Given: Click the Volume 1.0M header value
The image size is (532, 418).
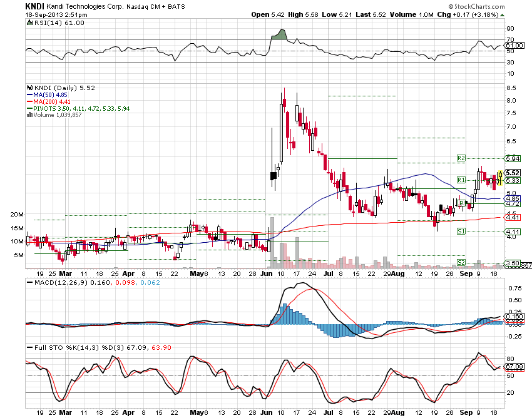Looking at the screenshot, I should 412,14.
